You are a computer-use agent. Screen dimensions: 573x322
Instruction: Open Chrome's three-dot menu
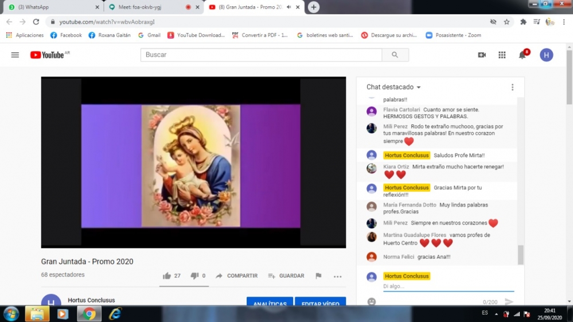(x=564, y=22)
